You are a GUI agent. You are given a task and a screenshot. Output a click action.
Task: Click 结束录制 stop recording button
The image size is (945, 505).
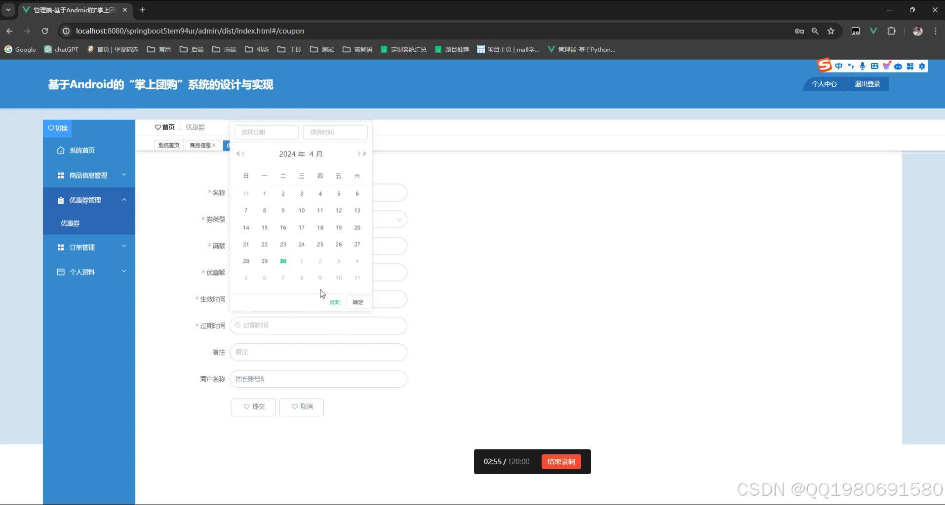click(561, 462)
